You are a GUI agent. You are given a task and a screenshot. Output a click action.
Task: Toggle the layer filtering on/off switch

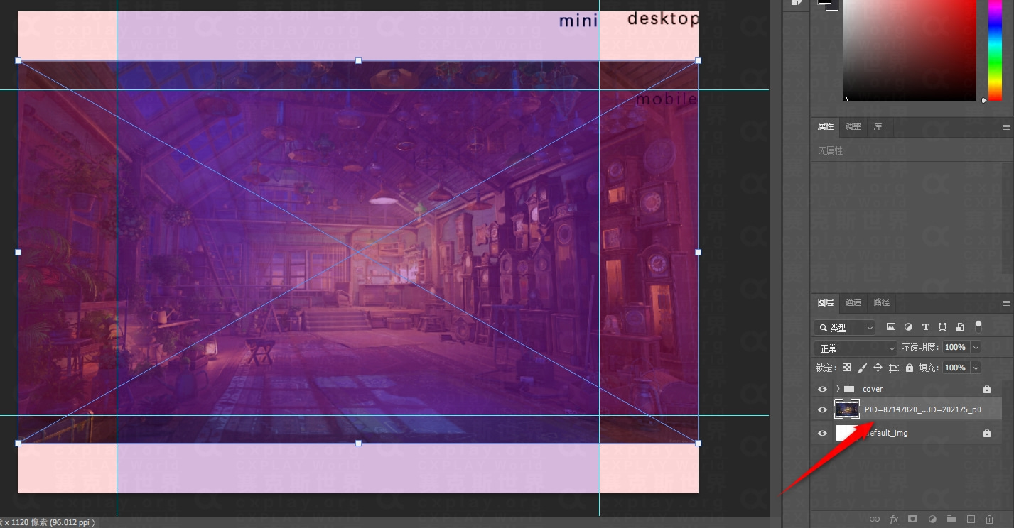[x=978, y=326]
